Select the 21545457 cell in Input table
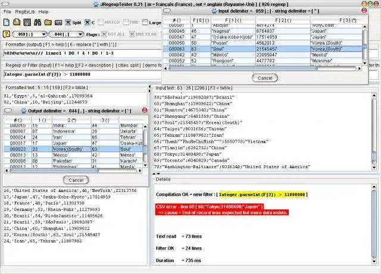 (283, 49)
